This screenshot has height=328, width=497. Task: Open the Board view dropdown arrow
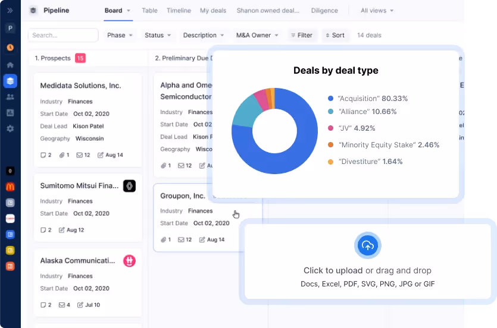[129, 11]
